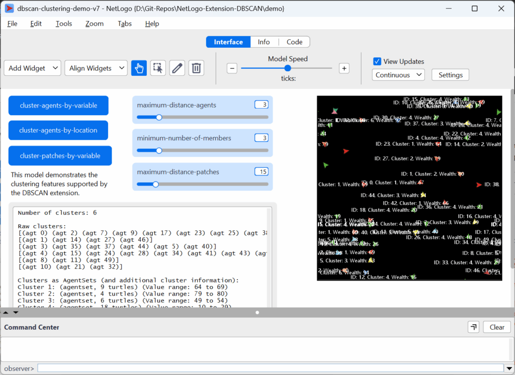Viewport: 515px width, 375px height.
Task: Open the Tabs menu
Action: coord(125,24)
